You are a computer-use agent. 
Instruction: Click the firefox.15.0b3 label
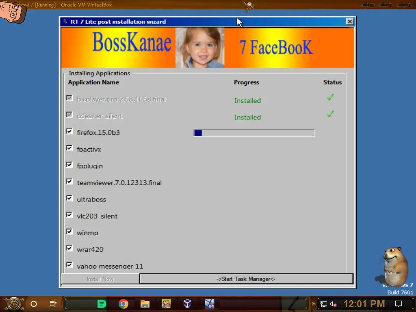tap(98, 132)
